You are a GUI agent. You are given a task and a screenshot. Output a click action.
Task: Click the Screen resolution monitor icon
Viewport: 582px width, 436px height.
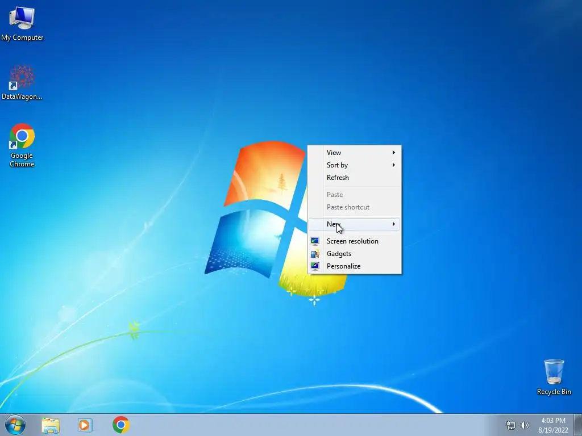(x=315, y=241)
